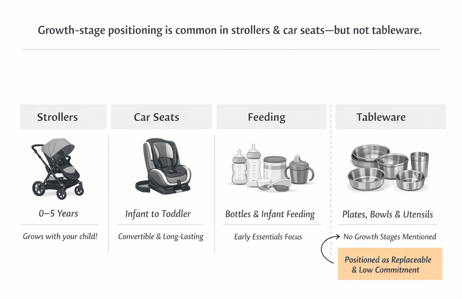Click the 0–5 Years label
Screen dimensions: 462x299
tap(59, 214)
